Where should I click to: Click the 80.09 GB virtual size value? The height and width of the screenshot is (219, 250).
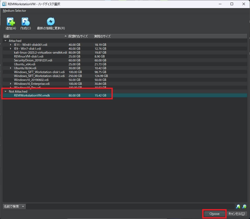pos(75,53)
